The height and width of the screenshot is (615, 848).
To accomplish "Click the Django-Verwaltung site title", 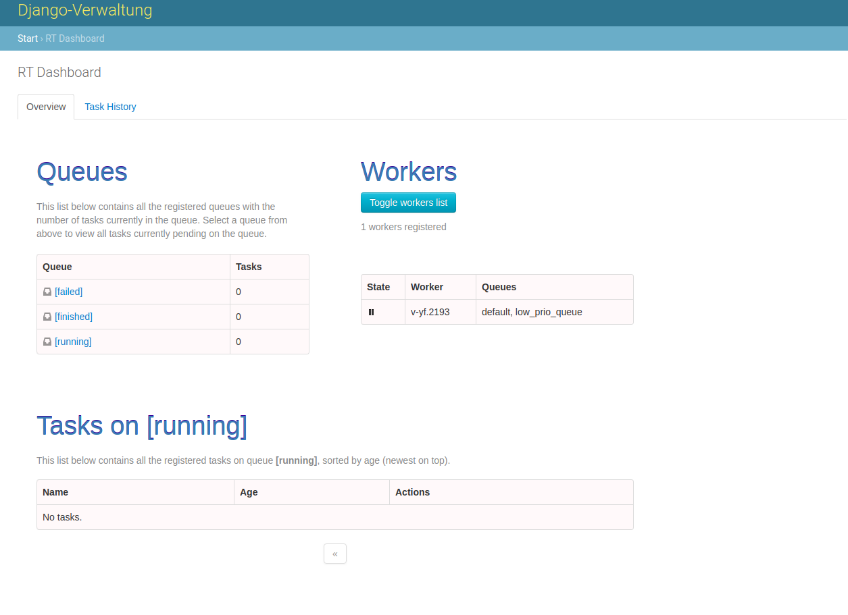I will click(x=85, y=10).
